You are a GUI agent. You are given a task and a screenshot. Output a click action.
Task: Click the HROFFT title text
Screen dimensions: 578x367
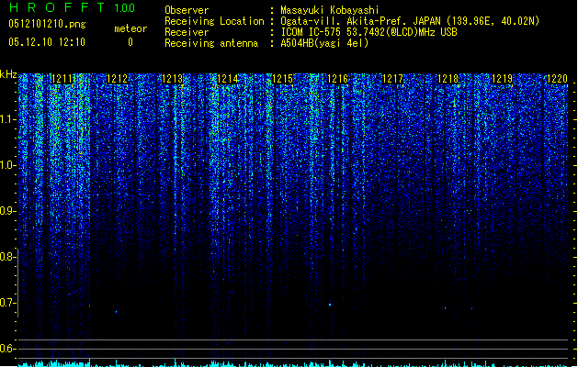click(57, 7)
